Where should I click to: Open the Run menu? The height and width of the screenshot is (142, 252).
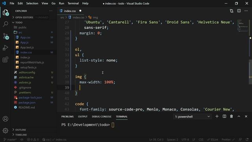(61, 4)
